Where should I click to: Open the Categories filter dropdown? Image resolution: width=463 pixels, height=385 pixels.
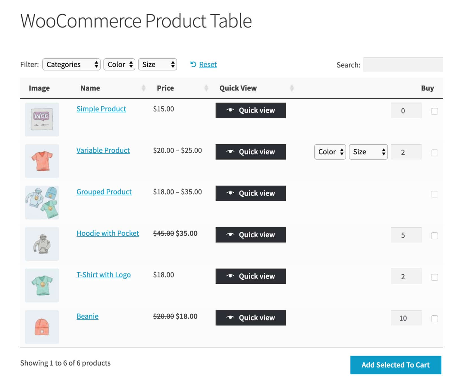tap(71, 64)
